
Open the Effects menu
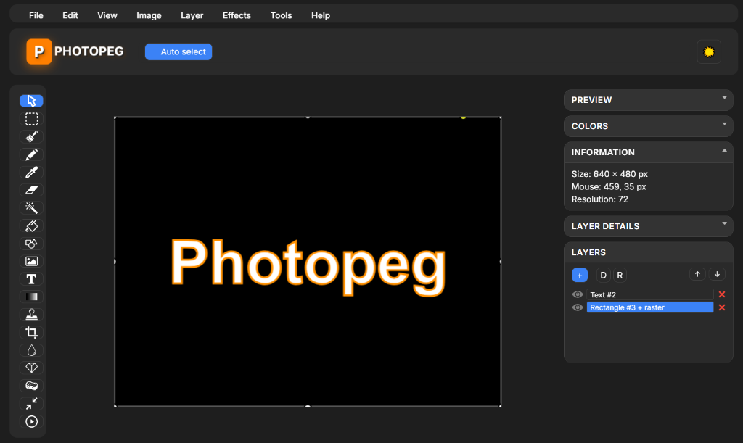pyautogui.click(x=237, y=15)
